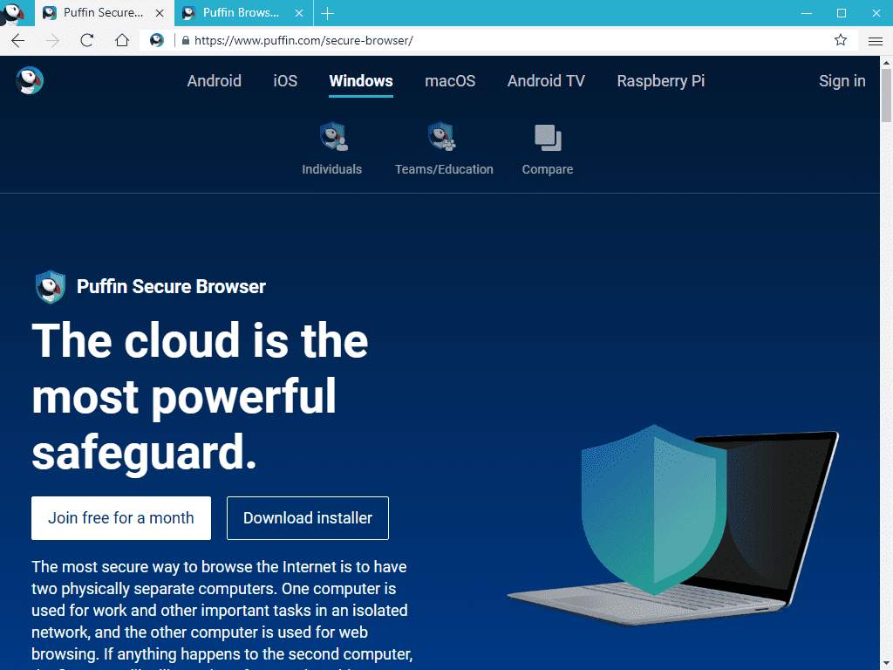The image size is (893, 670).
Task: Open the browser hamburger menu
Action: click(876, 41)
